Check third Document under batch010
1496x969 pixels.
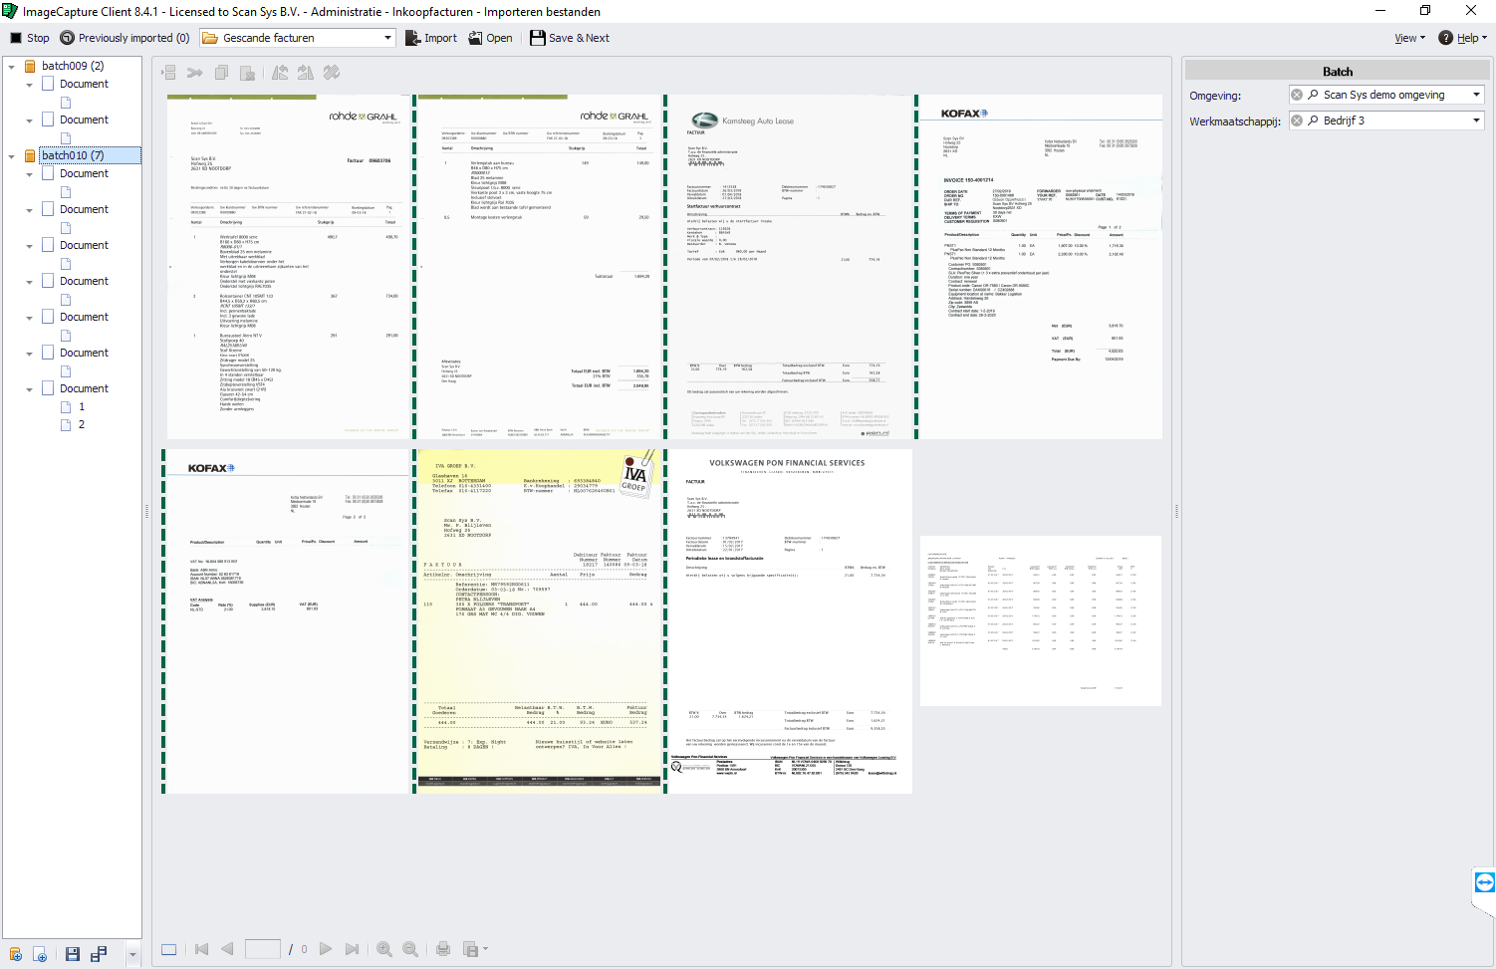(x=48, y=245)
